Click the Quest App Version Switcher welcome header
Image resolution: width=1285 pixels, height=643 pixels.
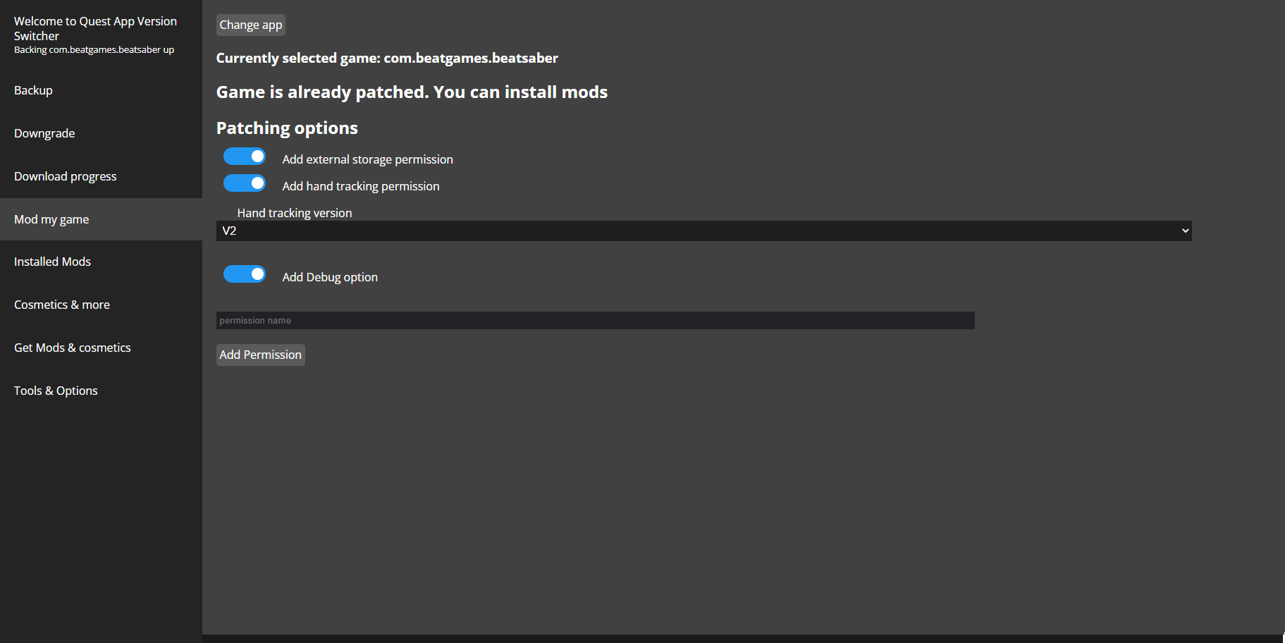tap(95, 28)
